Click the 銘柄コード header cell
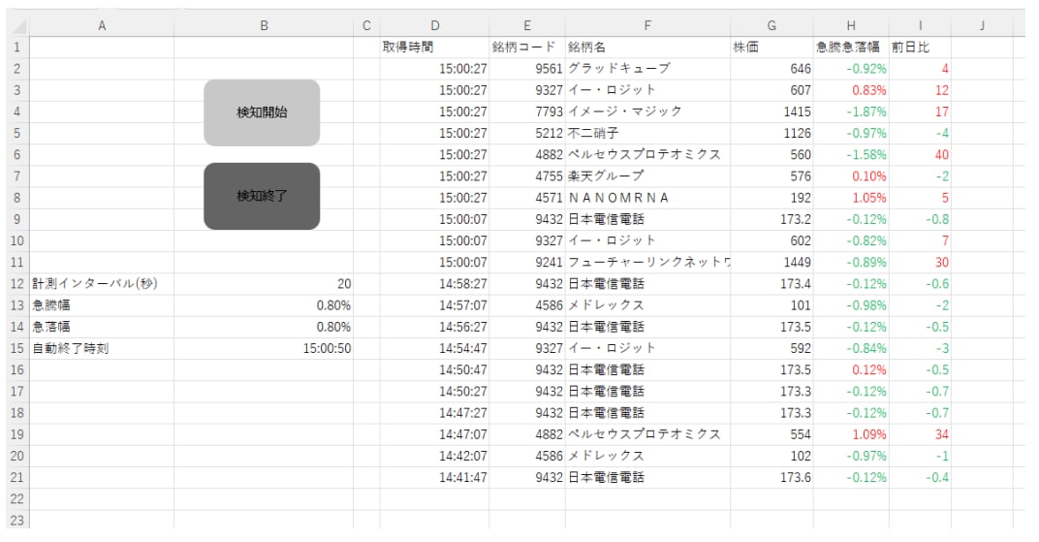Viewport: 1039px width, 542px height. [x=527, y=48]
